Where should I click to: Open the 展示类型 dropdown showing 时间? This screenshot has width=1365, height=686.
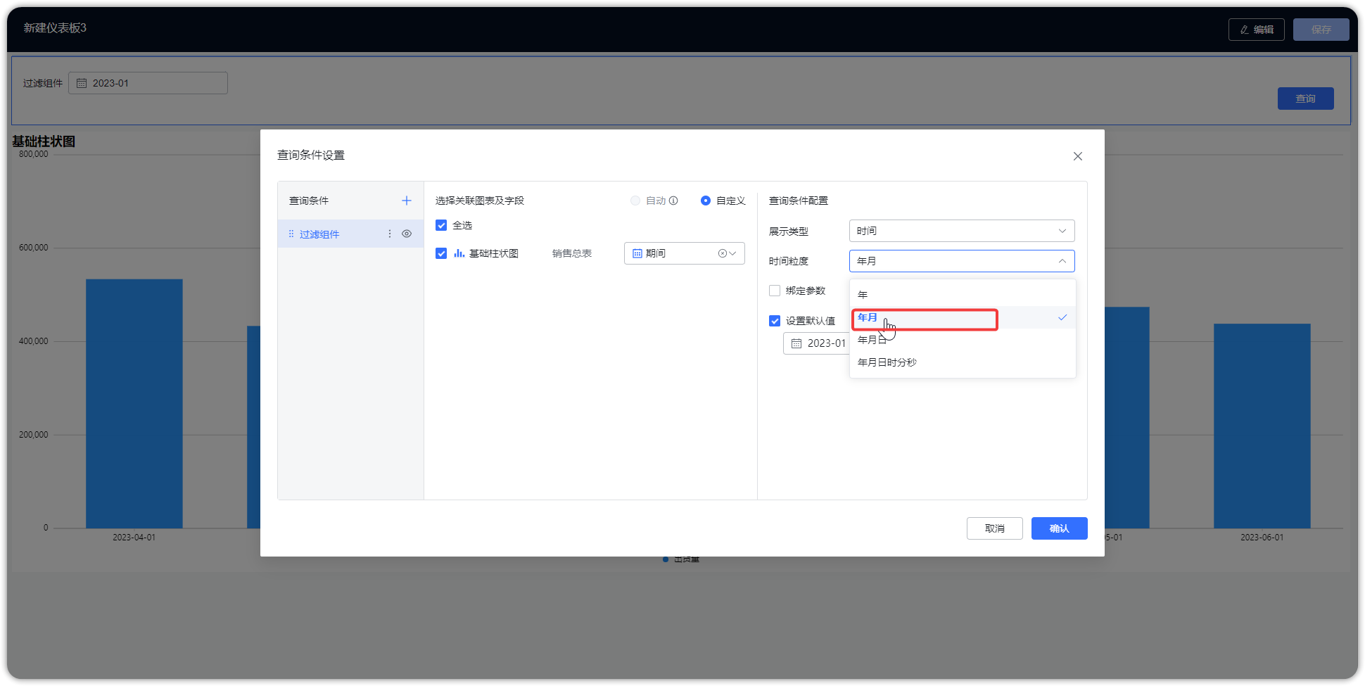(962, 231)
